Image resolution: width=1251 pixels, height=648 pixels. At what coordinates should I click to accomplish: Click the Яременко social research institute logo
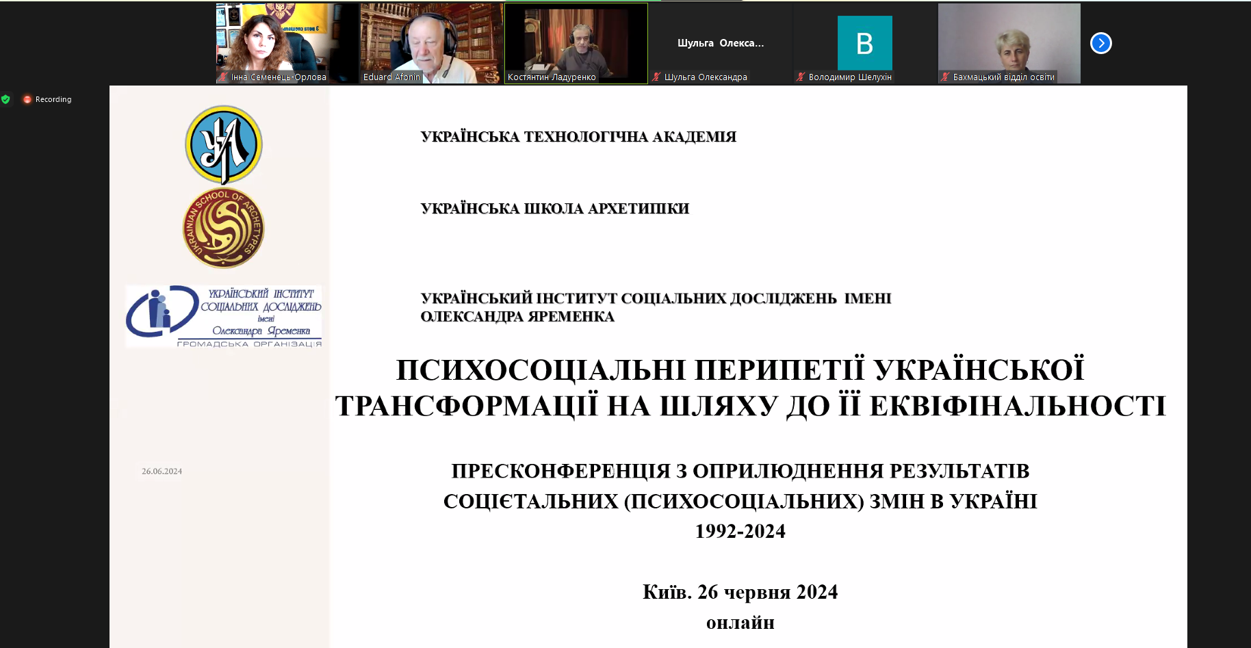224,316
